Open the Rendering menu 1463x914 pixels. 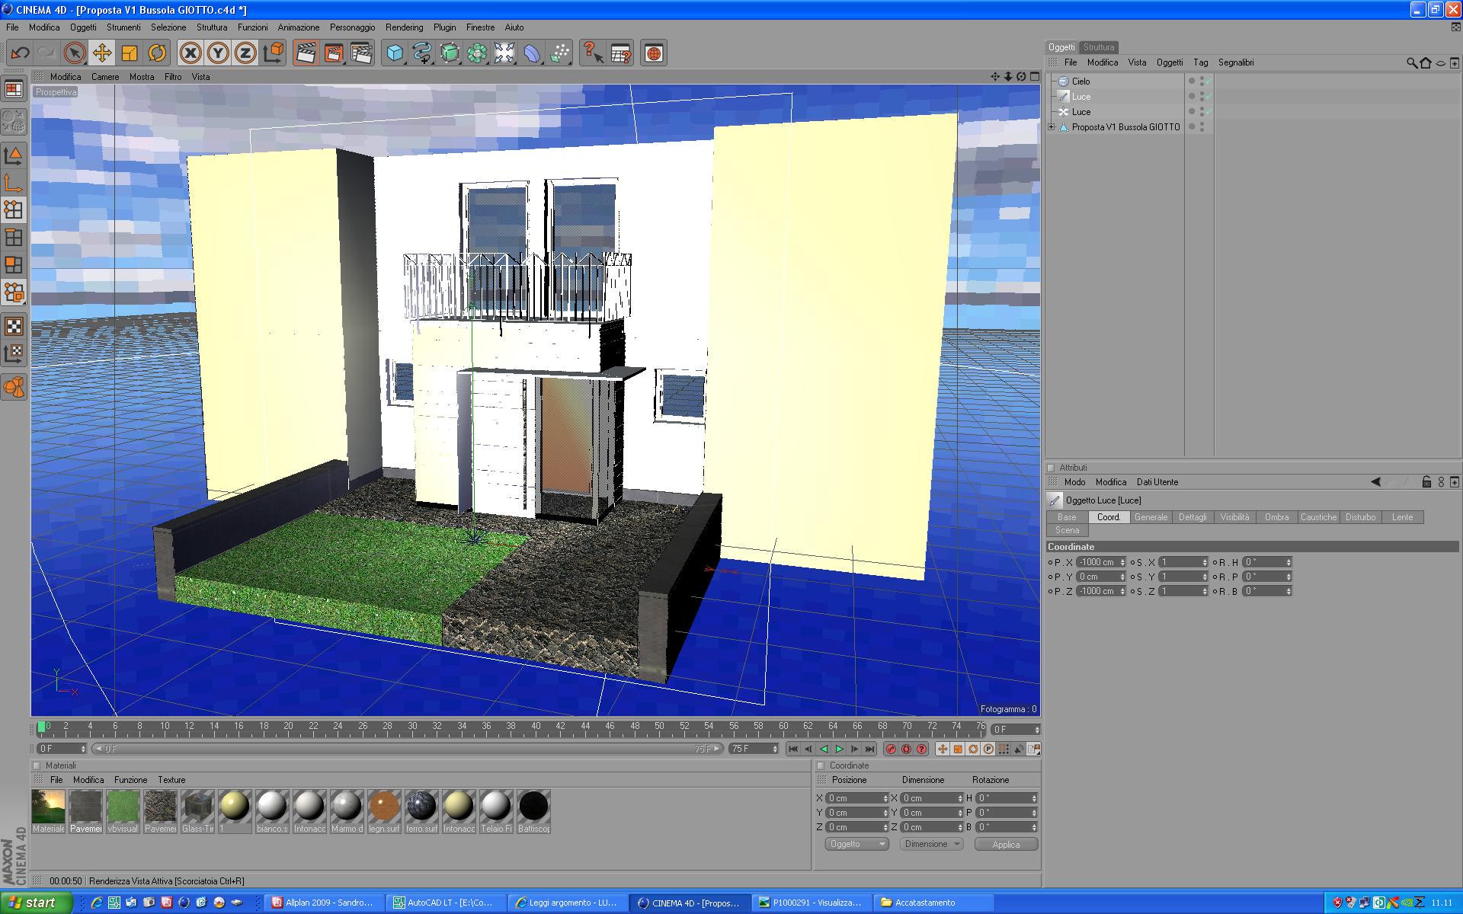pyautogui.click(x=404, y=27)
